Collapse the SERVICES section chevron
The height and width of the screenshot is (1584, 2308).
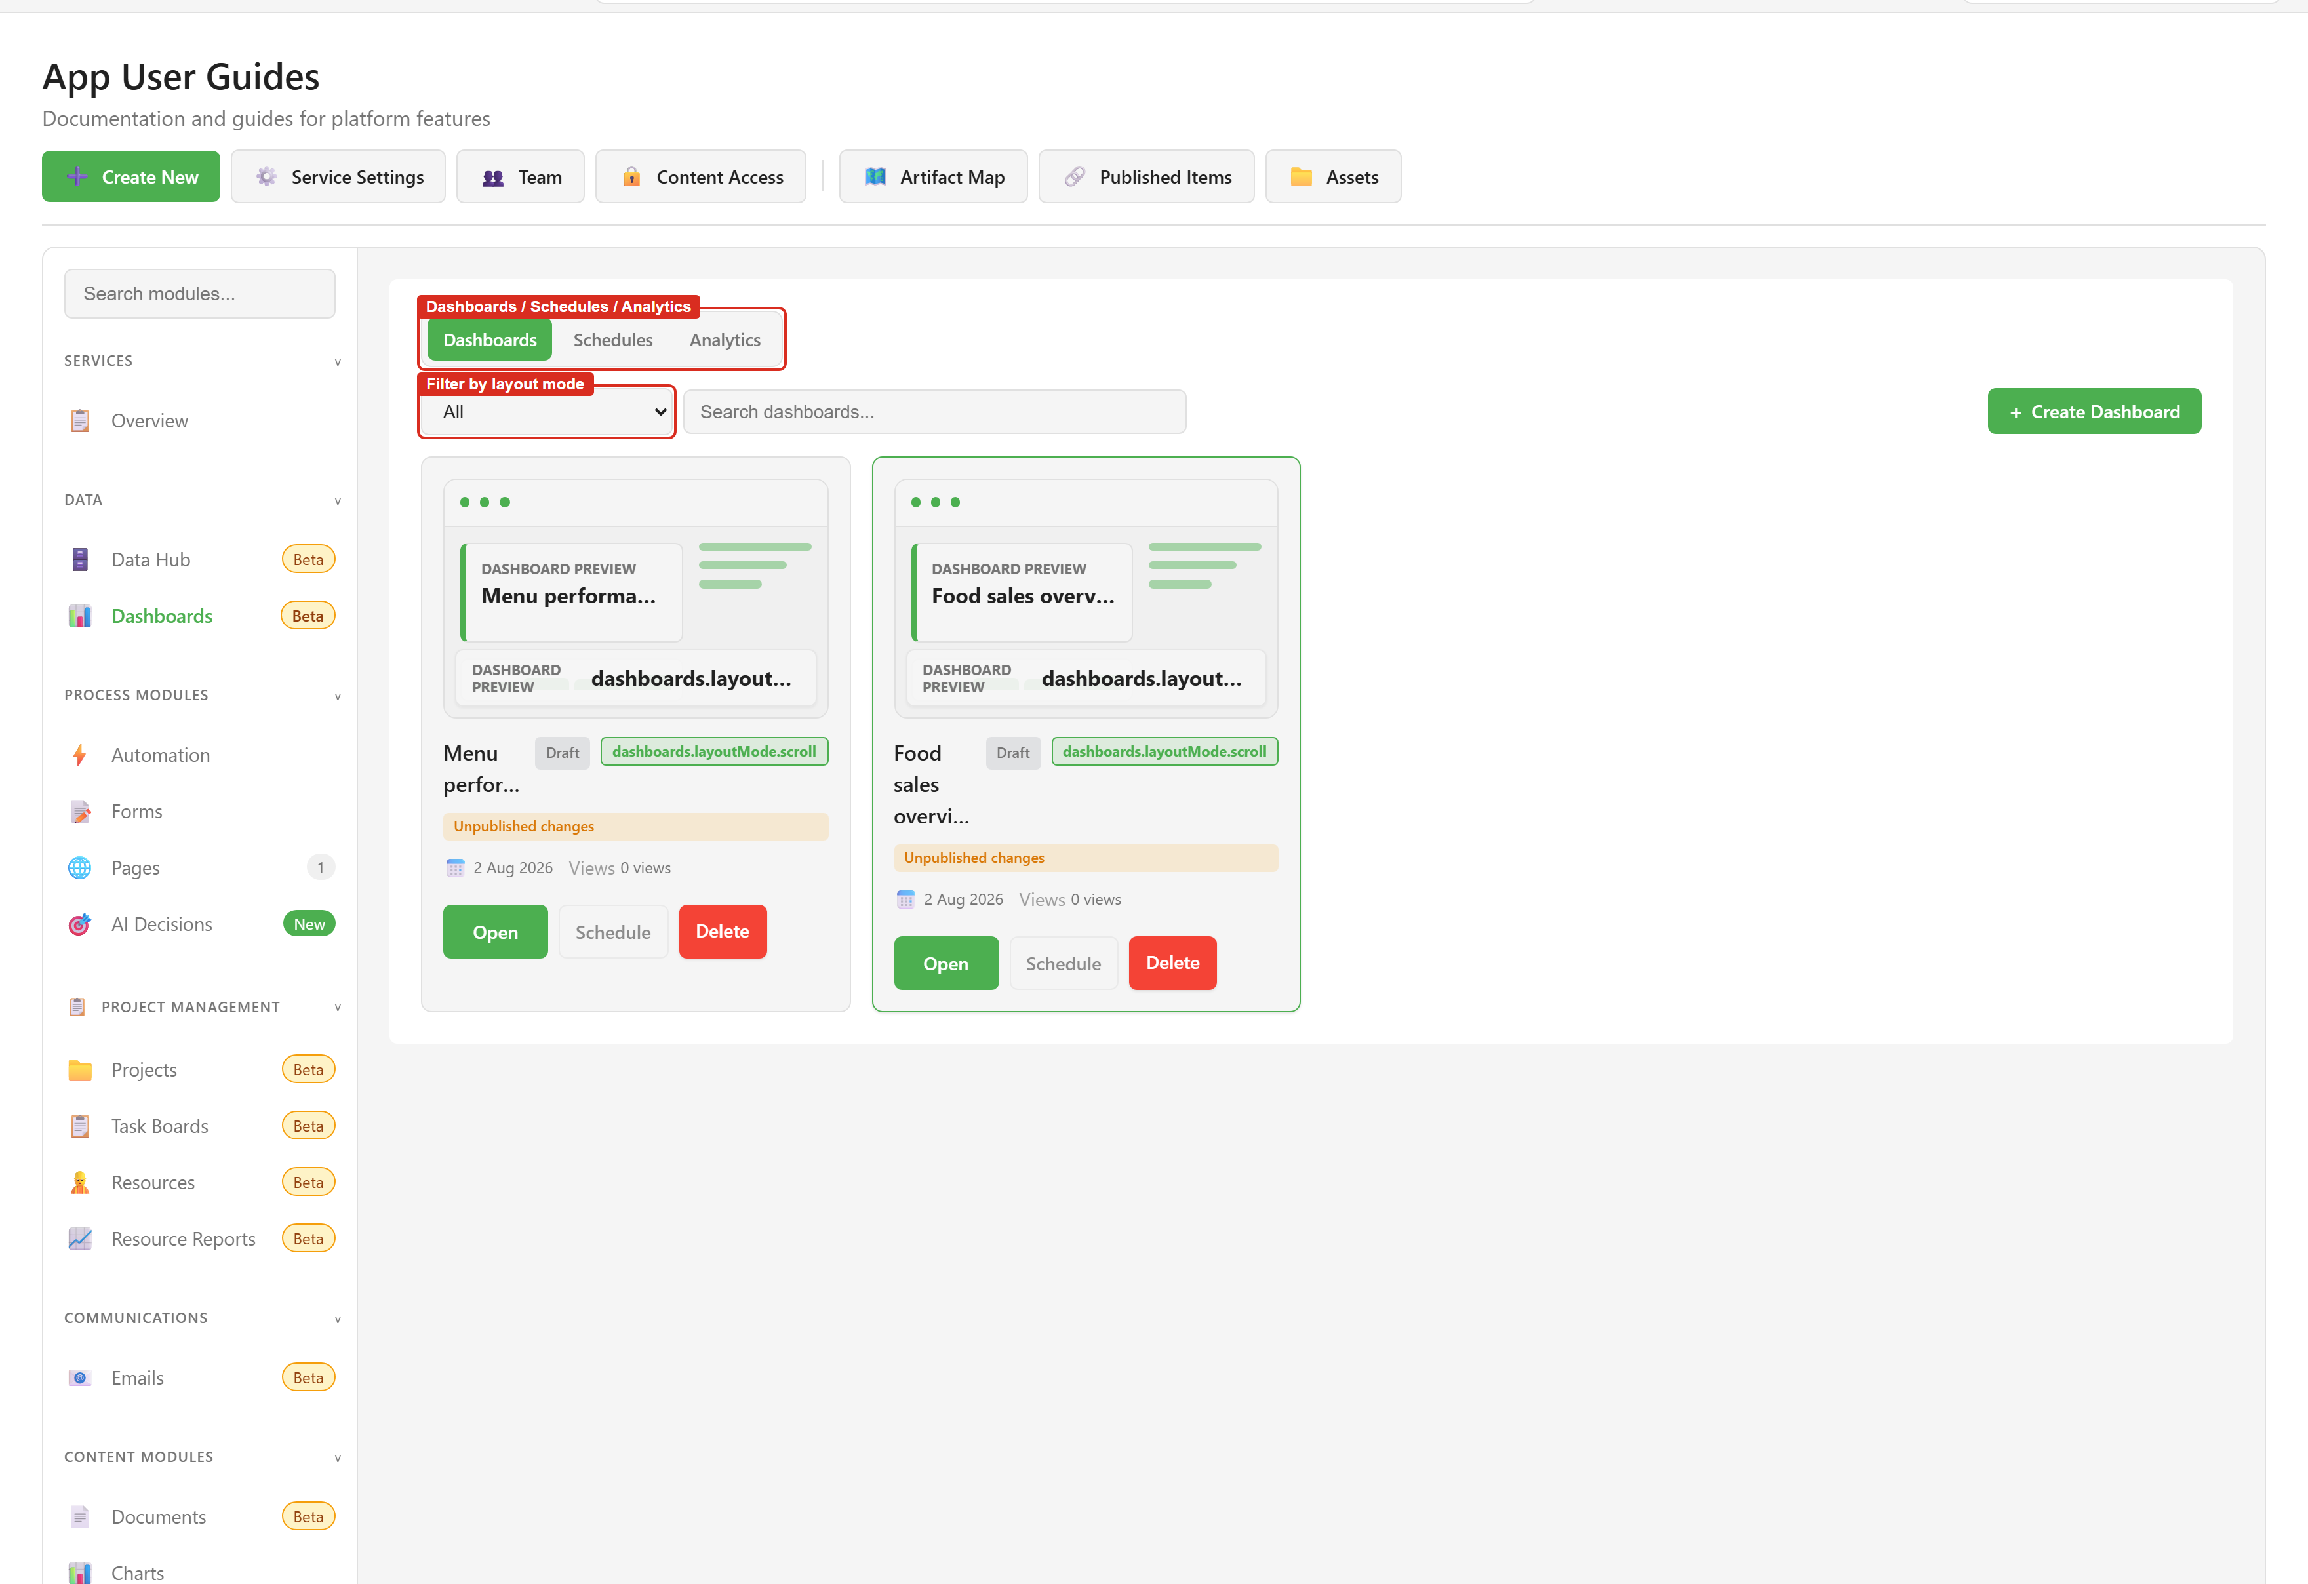coord(338,361)
